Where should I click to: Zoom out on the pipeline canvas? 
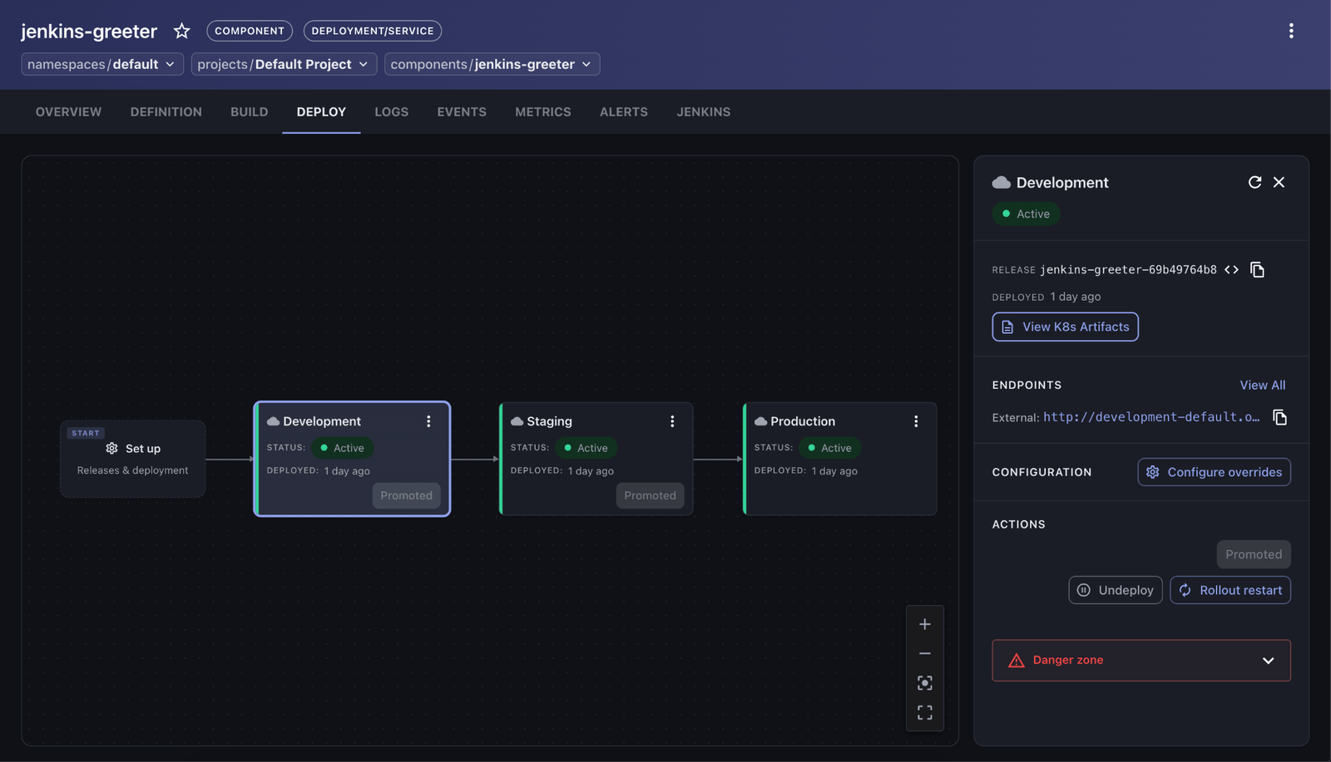(x=924, y=654)
